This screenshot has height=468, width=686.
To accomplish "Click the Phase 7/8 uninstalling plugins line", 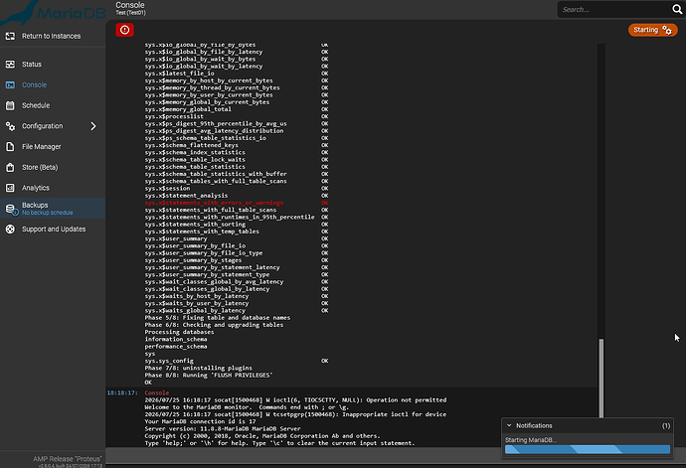I will click(198, 368).
